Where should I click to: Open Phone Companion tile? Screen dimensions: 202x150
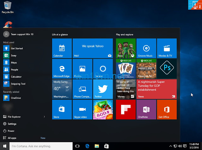click(x=82, y=89)
